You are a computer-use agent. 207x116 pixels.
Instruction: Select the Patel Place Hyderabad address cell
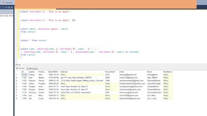82,92
